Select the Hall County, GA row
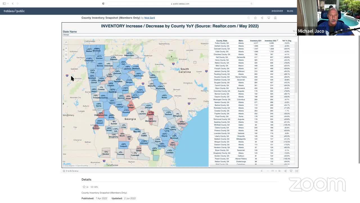Viewport: 360px width, 203px height. [252, 57]
